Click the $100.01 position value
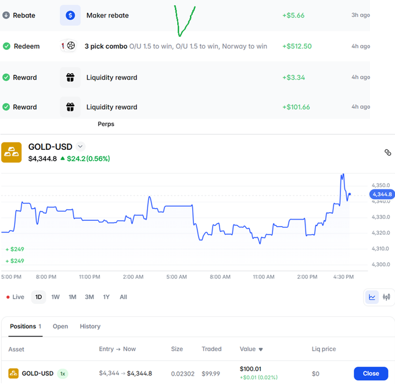The width and height of the screenshot is (395, 387). point(250,369)
